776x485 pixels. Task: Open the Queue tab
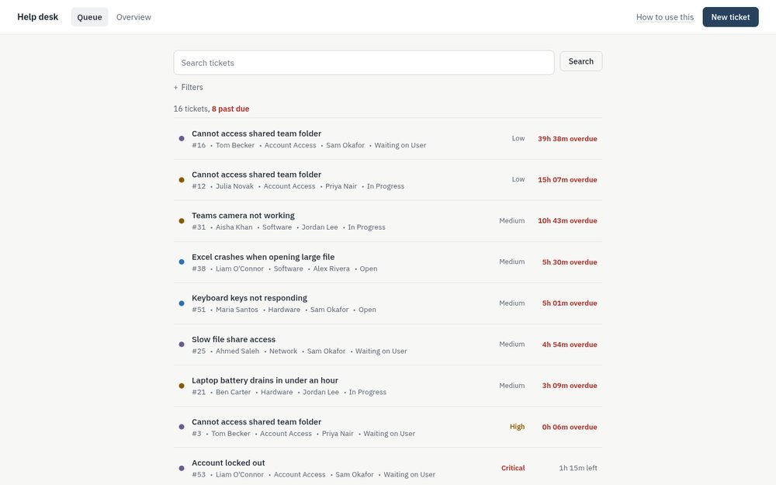89,17
